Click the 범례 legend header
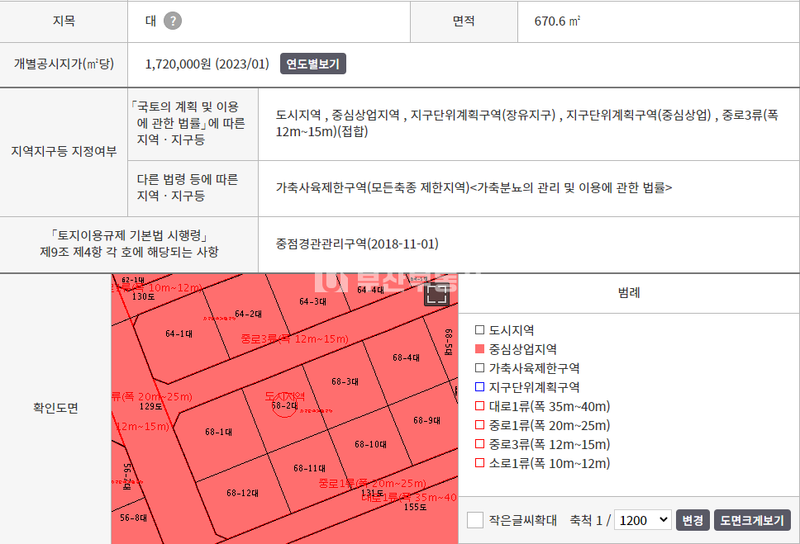The image size is (800, 544). pyautogui.click(x=629, y=293)
